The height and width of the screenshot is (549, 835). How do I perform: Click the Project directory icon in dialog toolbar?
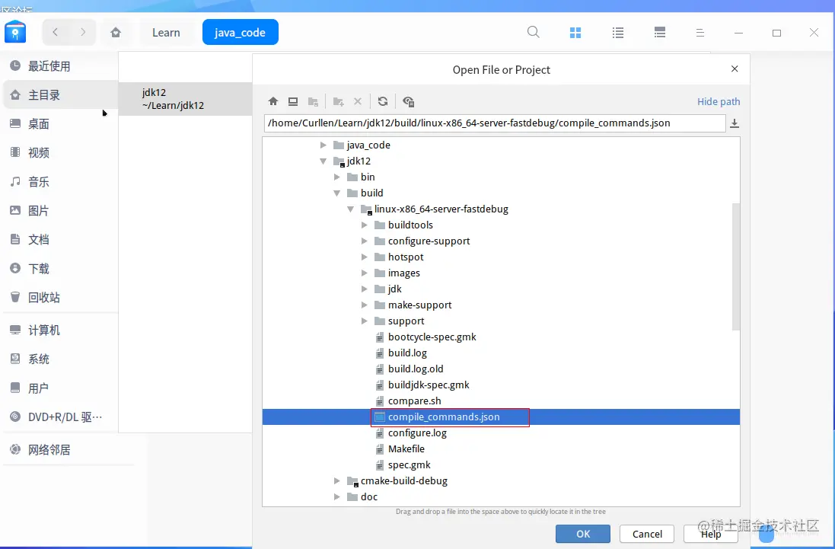[x=313, y=101]
